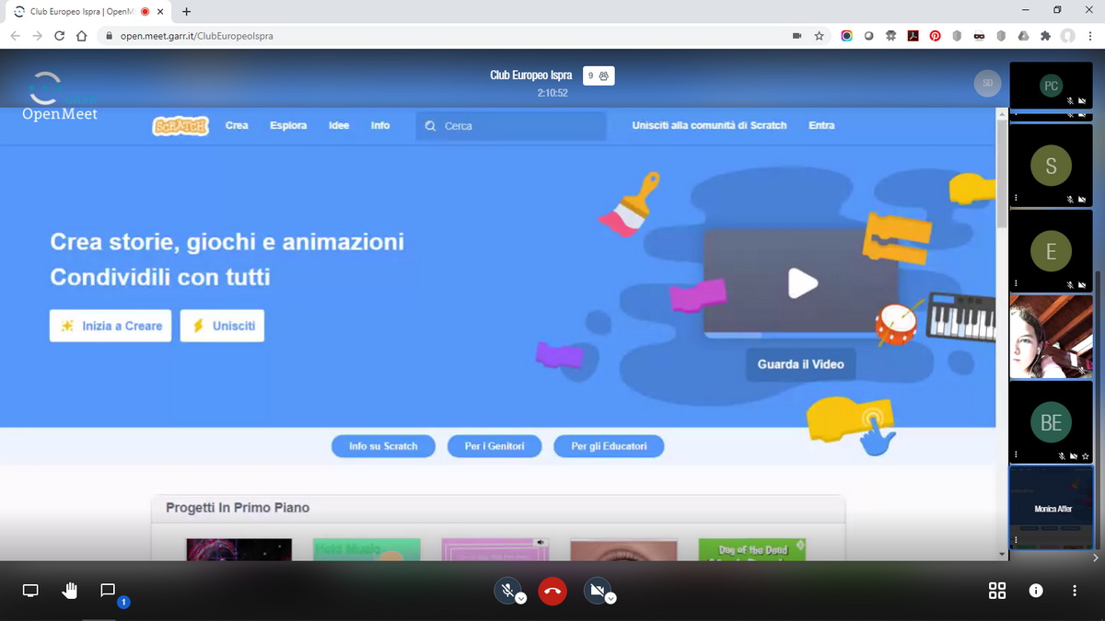
Task: Open the Adobe Acrobat extension
Action: tap(913, 36)
